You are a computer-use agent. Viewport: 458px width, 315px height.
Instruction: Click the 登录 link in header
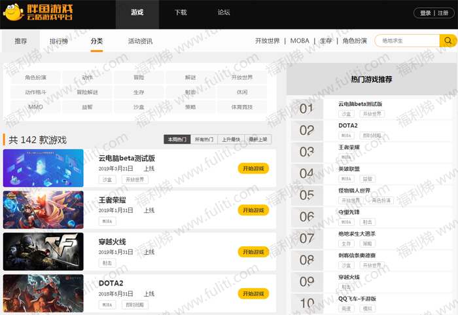click(x=425, y=13)
